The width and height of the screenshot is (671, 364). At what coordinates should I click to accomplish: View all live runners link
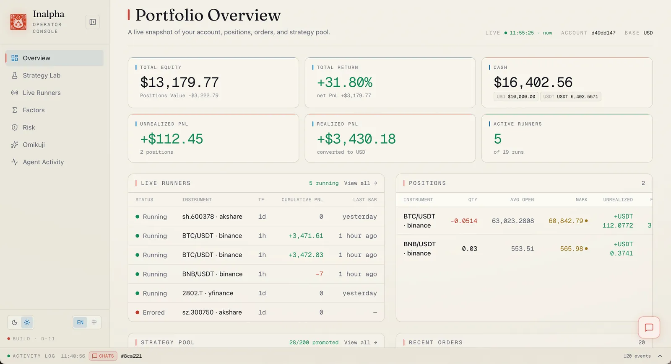[361, 183]
